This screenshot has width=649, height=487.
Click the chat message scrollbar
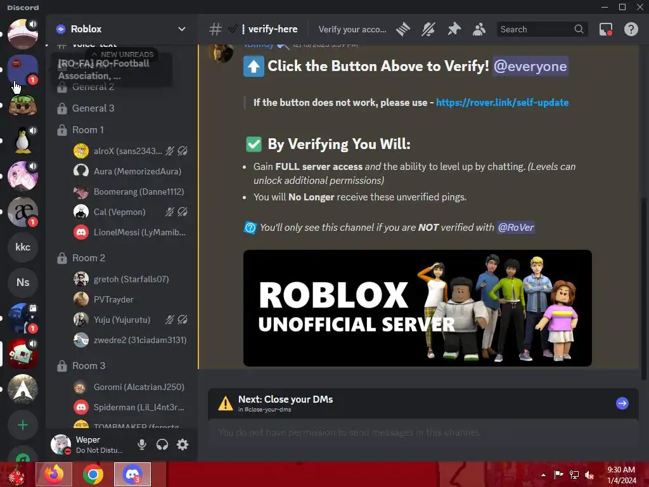[643, 289]
